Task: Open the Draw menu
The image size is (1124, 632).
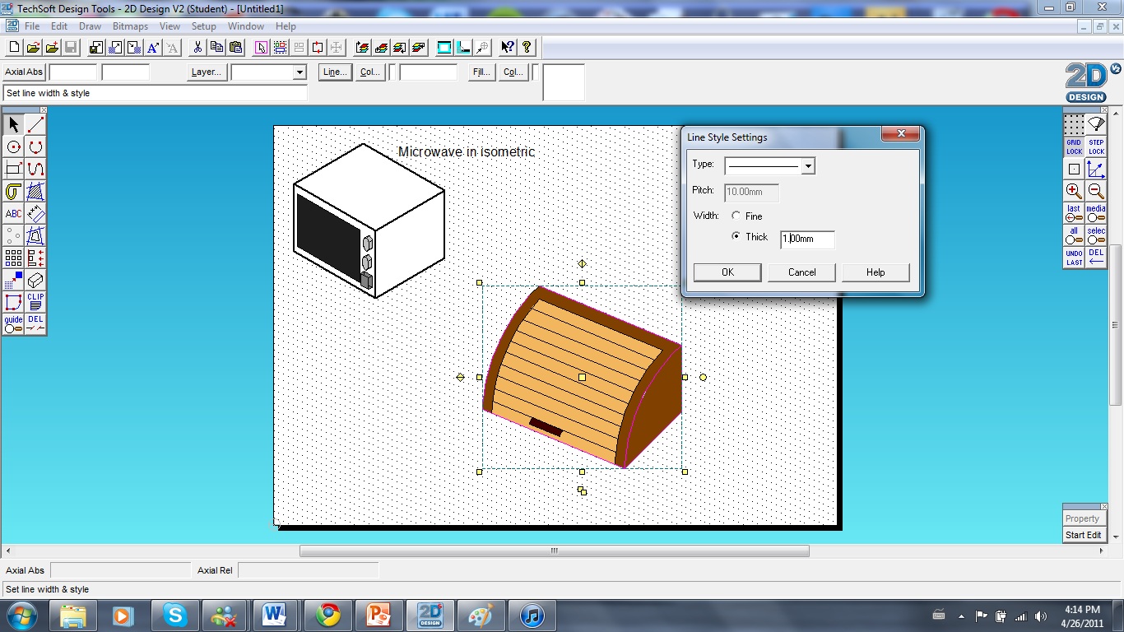Action: pos(90,26)
